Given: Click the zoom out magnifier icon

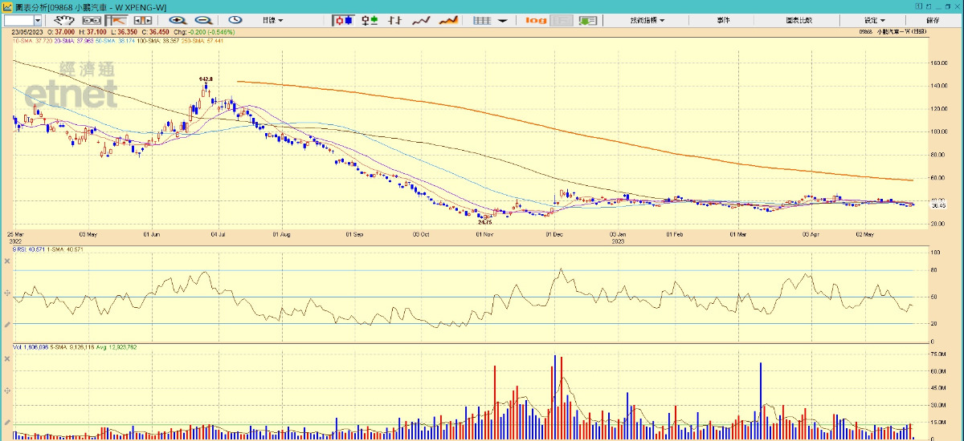Looking at the screenshot, I should [x=204, y=20].
